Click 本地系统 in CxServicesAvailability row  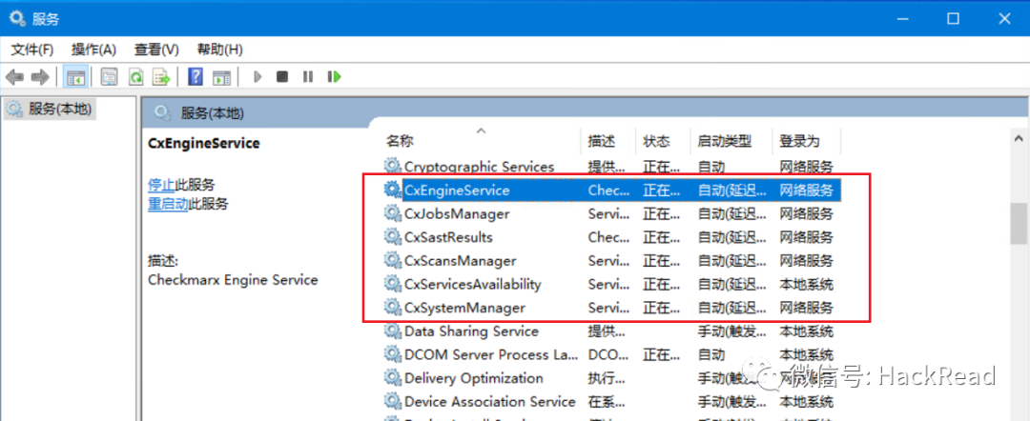click(806, 285)
